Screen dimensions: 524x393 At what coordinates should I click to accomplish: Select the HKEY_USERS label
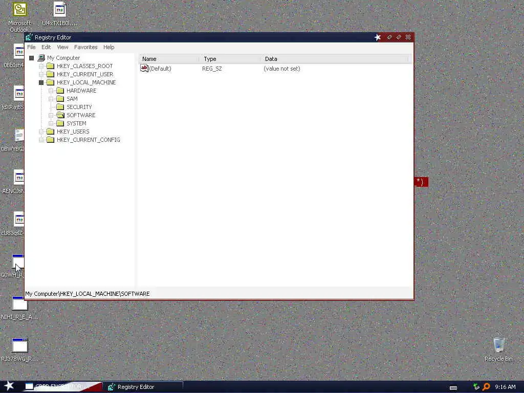pyautogui.click(x=73, y=132)
